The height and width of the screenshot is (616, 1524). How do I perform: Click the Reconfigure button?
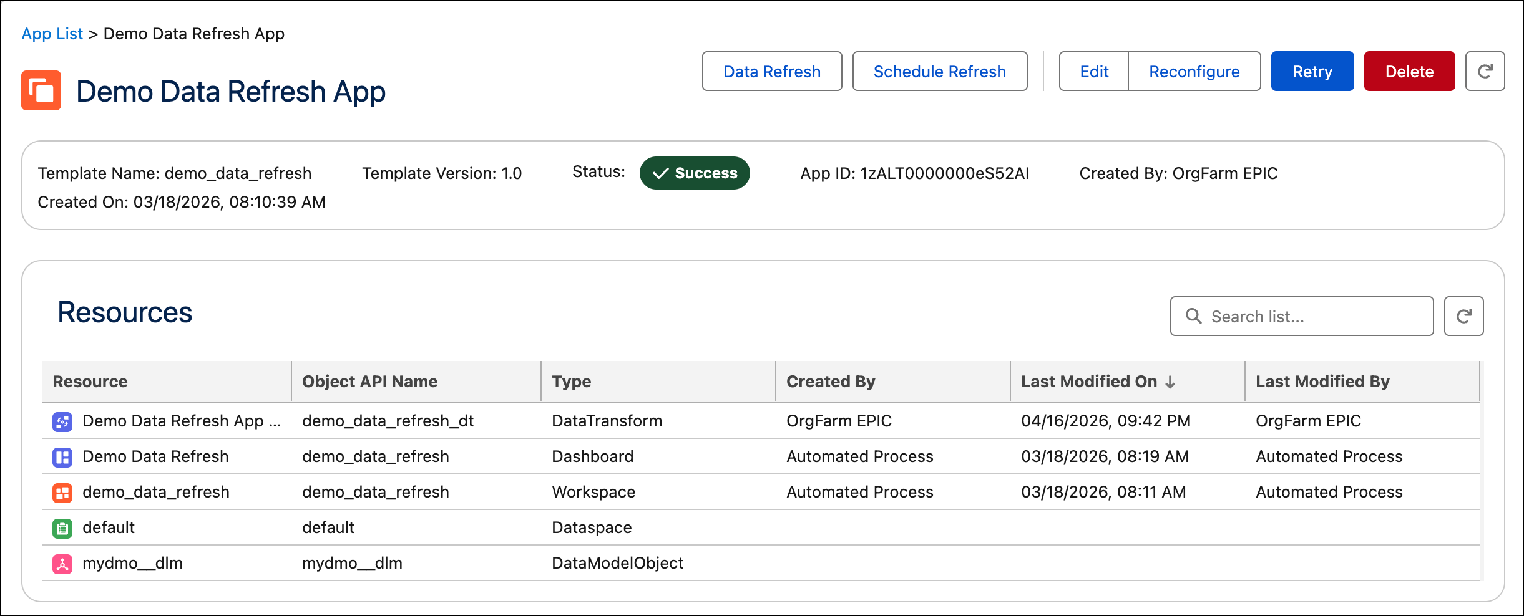point(1194,71)
